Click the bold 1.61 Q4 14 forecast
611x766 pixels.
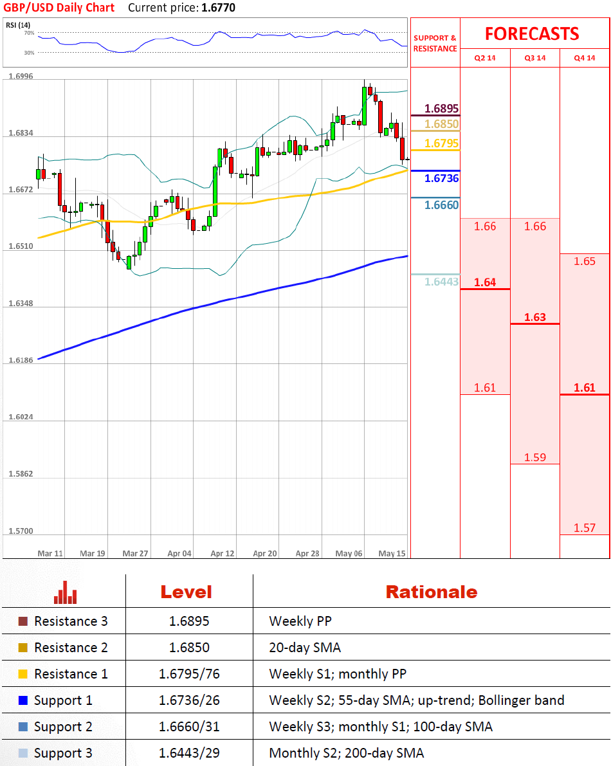[585, 388]
